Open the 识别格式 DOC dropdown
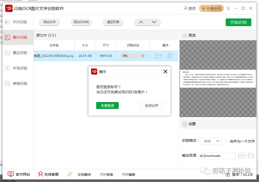Screen dimensions: 259x182 click(x=211, y=141)
